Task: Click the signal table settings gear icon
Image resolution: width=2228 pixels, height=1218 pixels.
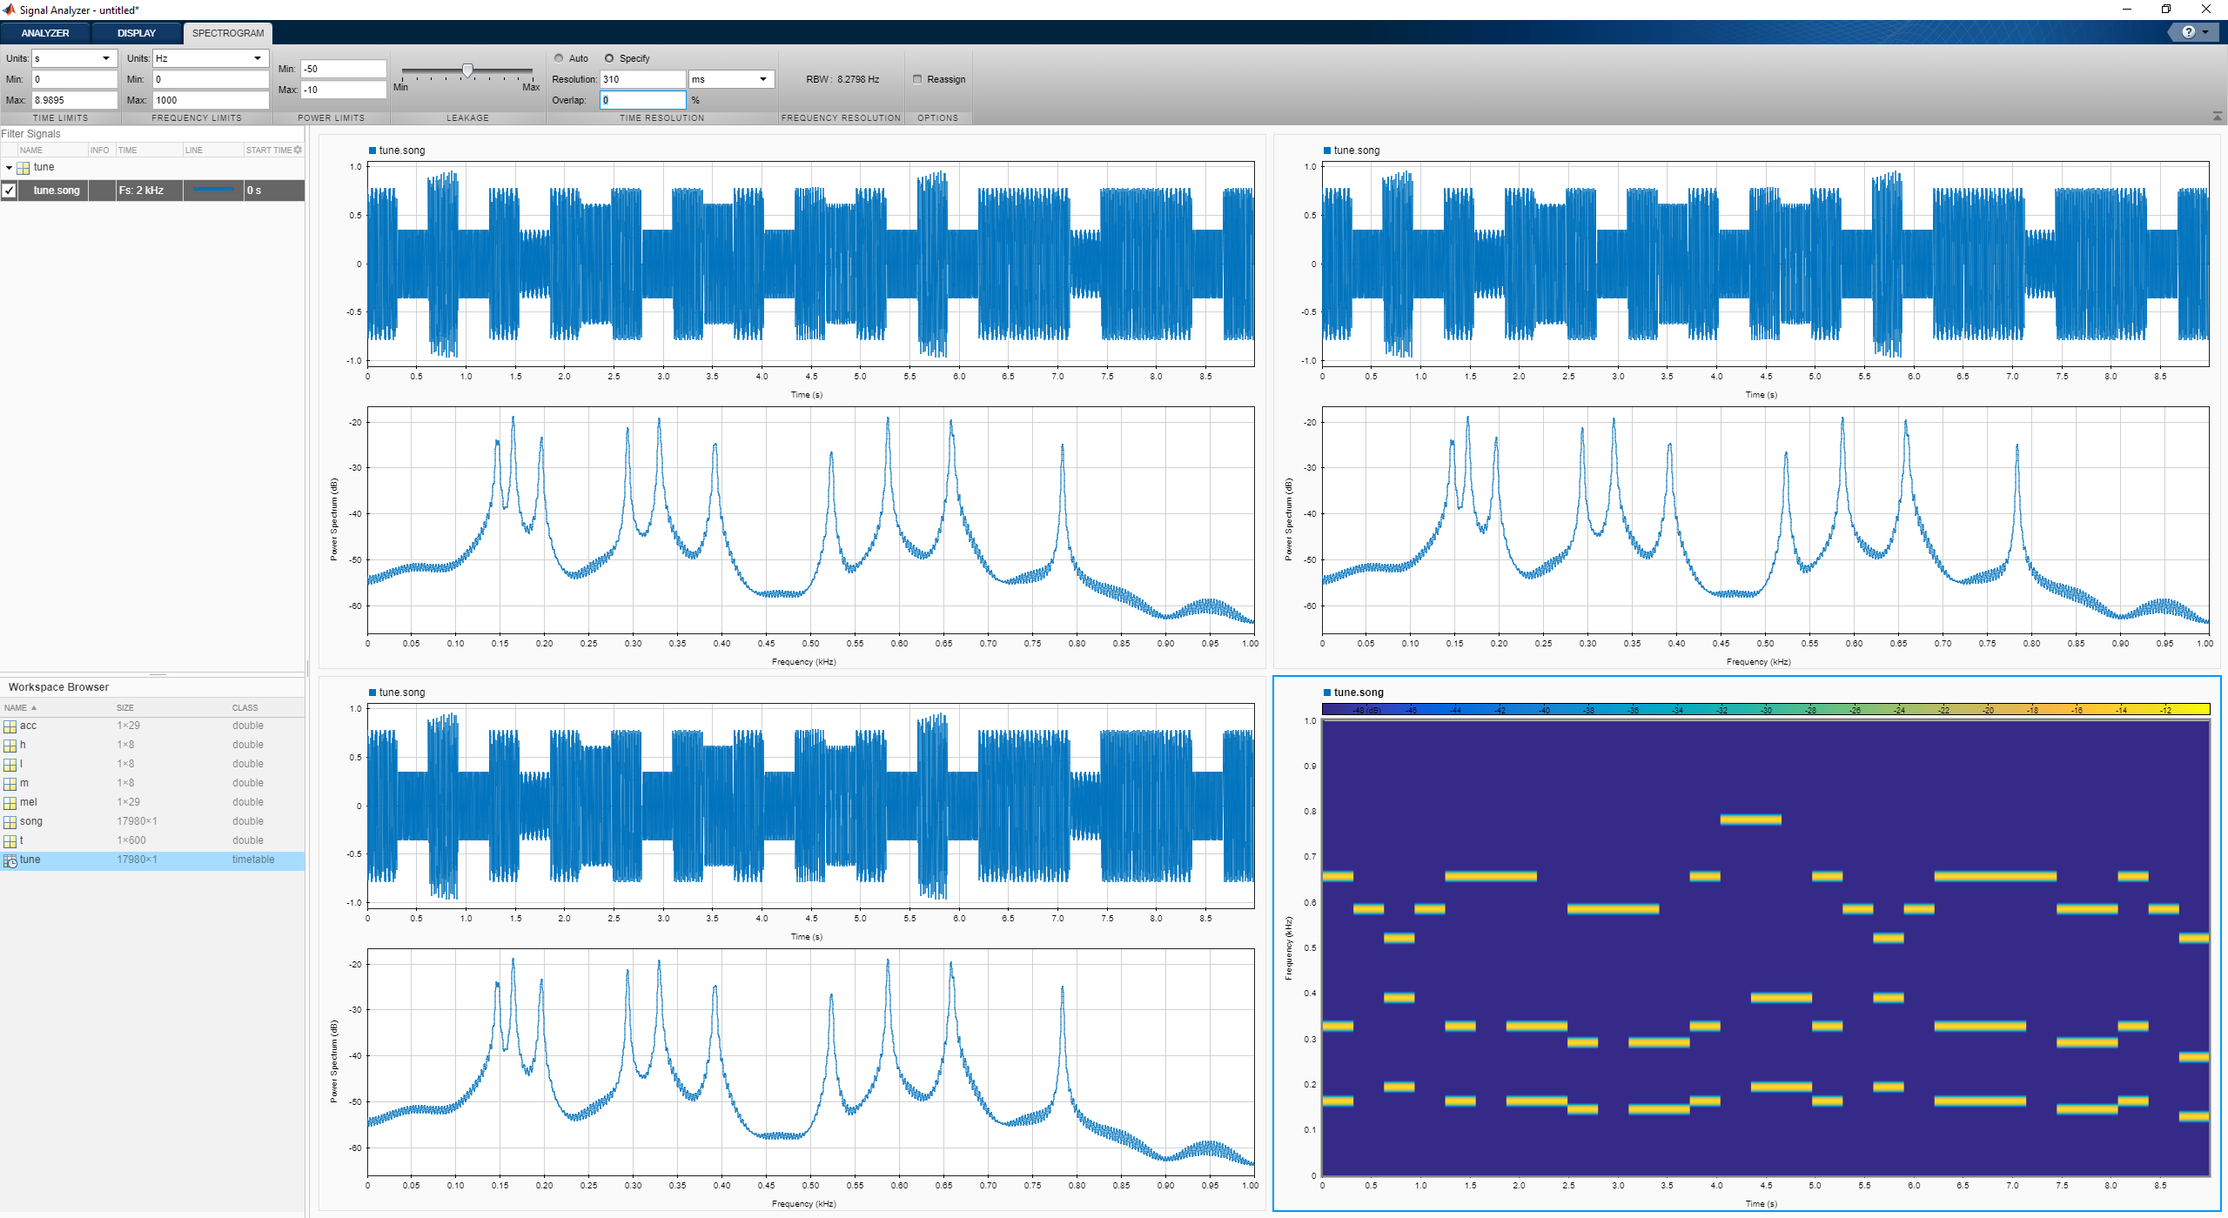Action: click(298, 150)
